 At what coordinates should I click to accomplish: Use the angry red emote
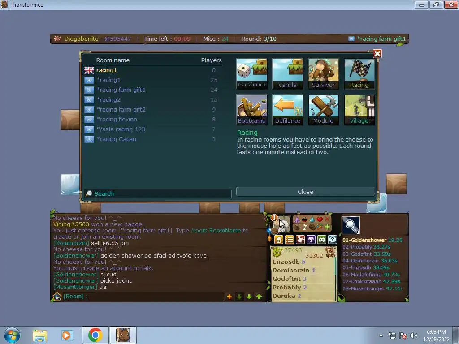coord(327,219)
